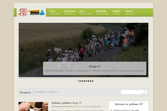Click the Aktualności section heading

click(25, 92)
